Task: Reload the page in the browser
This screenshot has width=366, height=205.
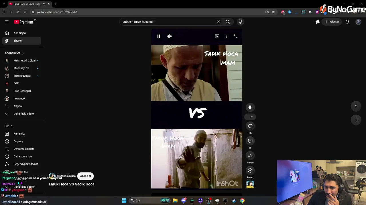Action: (18, 12)
